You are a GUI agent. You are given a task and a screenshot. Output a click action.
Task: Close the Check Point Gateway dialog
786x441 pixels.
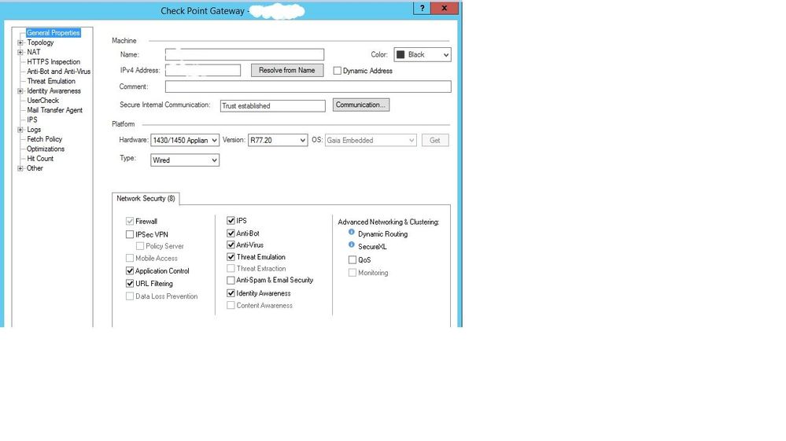(x=444, y=8)
